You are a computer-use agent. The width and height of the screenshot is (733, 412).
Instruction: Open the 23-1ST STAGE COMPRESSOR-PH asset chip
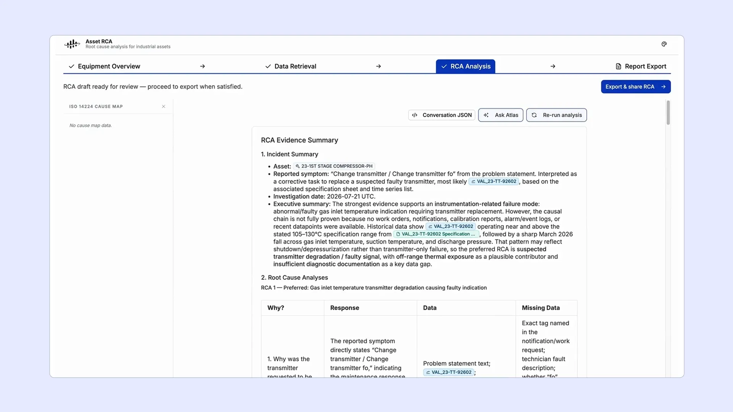pyautogui.click(x=334, y=166)
